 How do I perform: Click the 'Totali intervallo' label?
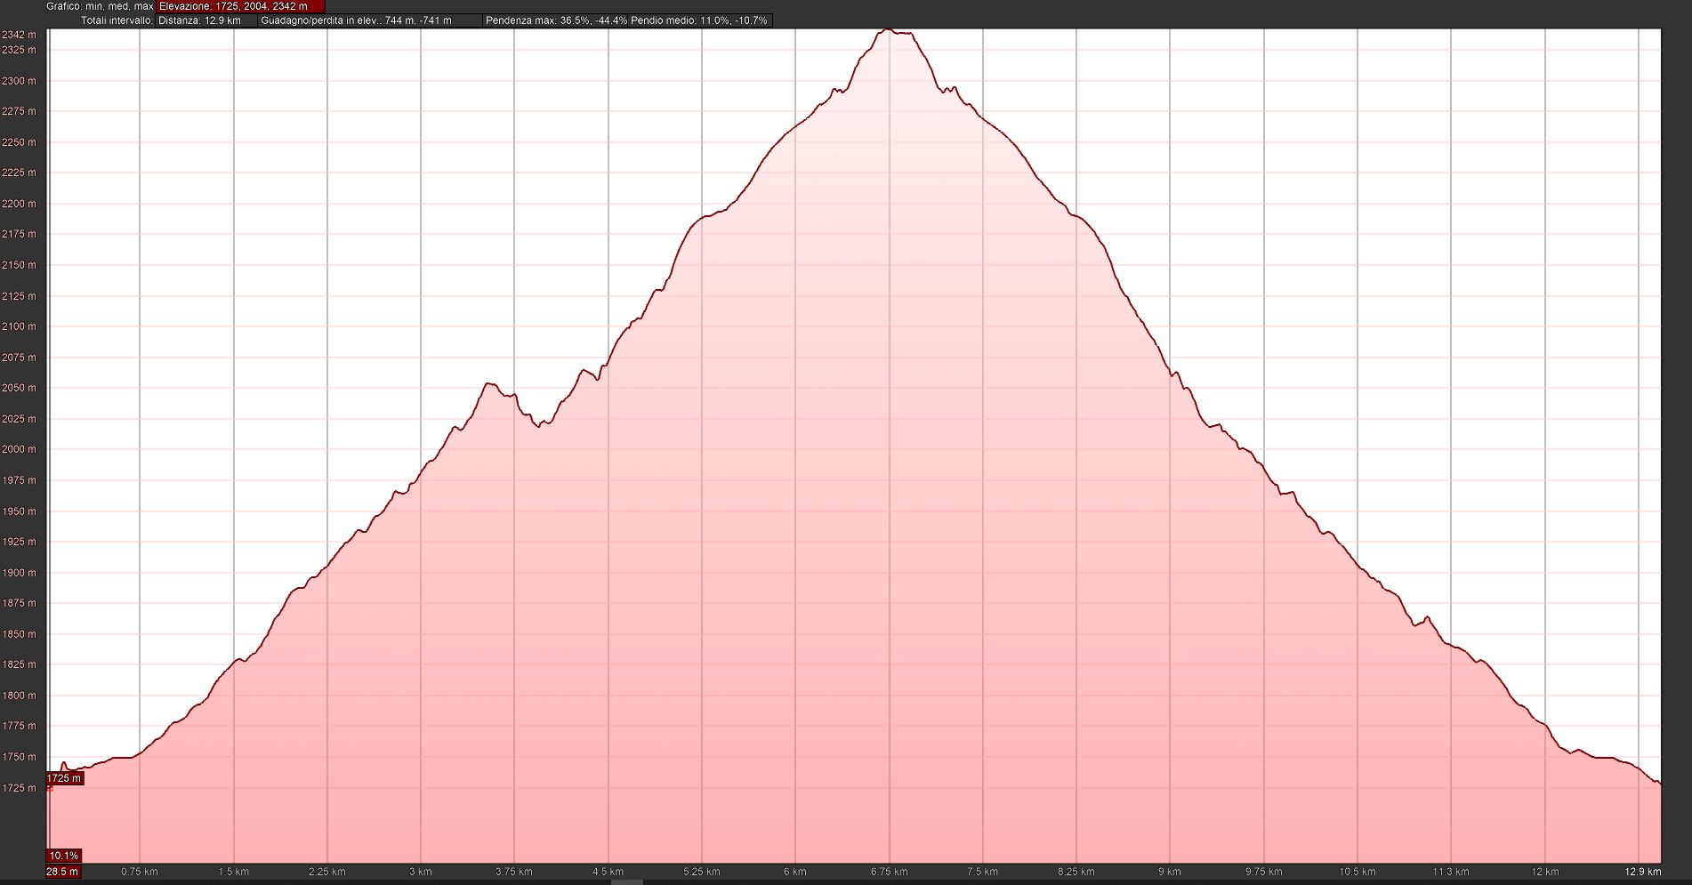click(x=117, y=20)
